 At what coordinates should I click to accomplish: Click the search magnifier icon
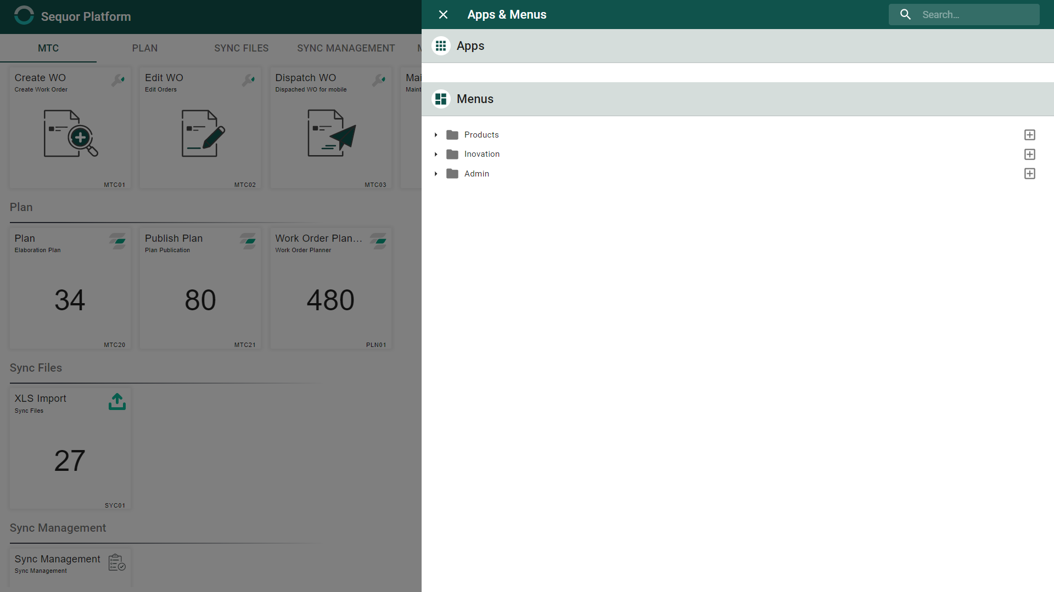point(906,15)
